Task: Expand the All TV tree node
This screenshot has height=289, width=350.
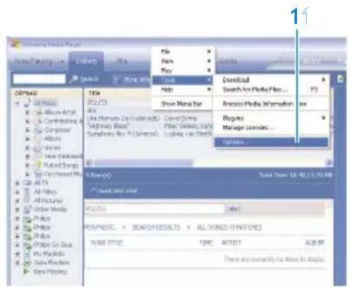Action: click(x=18, y=183)
